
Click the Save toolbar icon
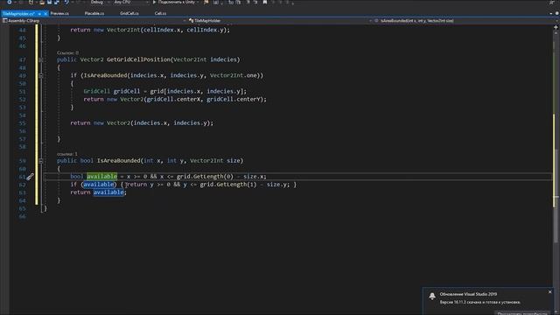pos(49,2)
